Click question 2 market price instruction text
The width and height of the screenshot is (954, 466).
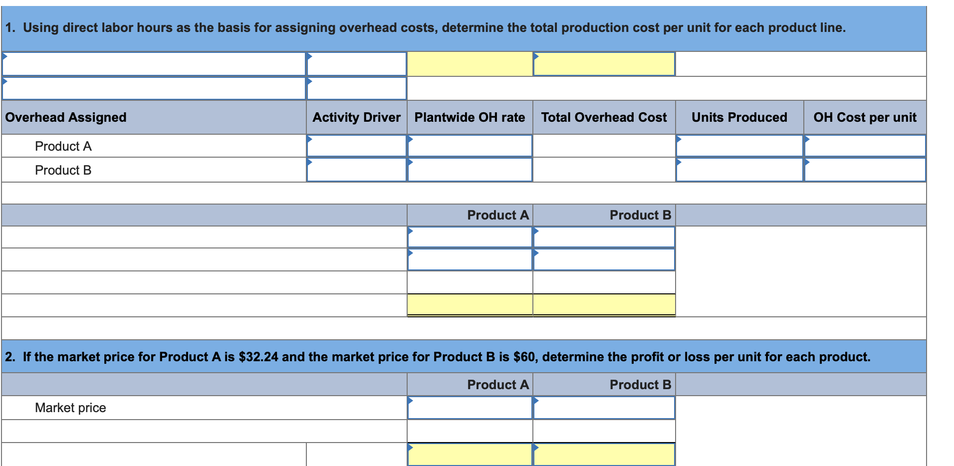pos(438,357)
